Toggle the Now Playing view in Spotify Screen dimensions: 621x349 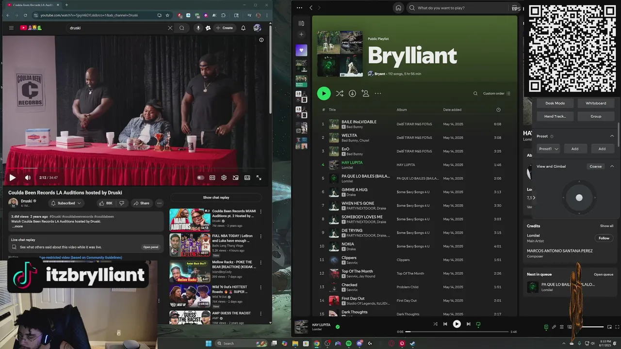point(546,327)
